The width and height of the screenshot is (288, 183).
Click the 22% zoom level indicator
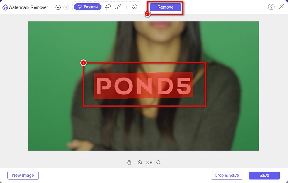pos(149,163)
